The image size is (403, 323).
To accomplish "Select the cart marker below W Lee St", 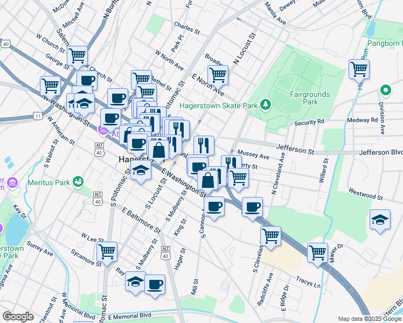I will tap(107, 252).
